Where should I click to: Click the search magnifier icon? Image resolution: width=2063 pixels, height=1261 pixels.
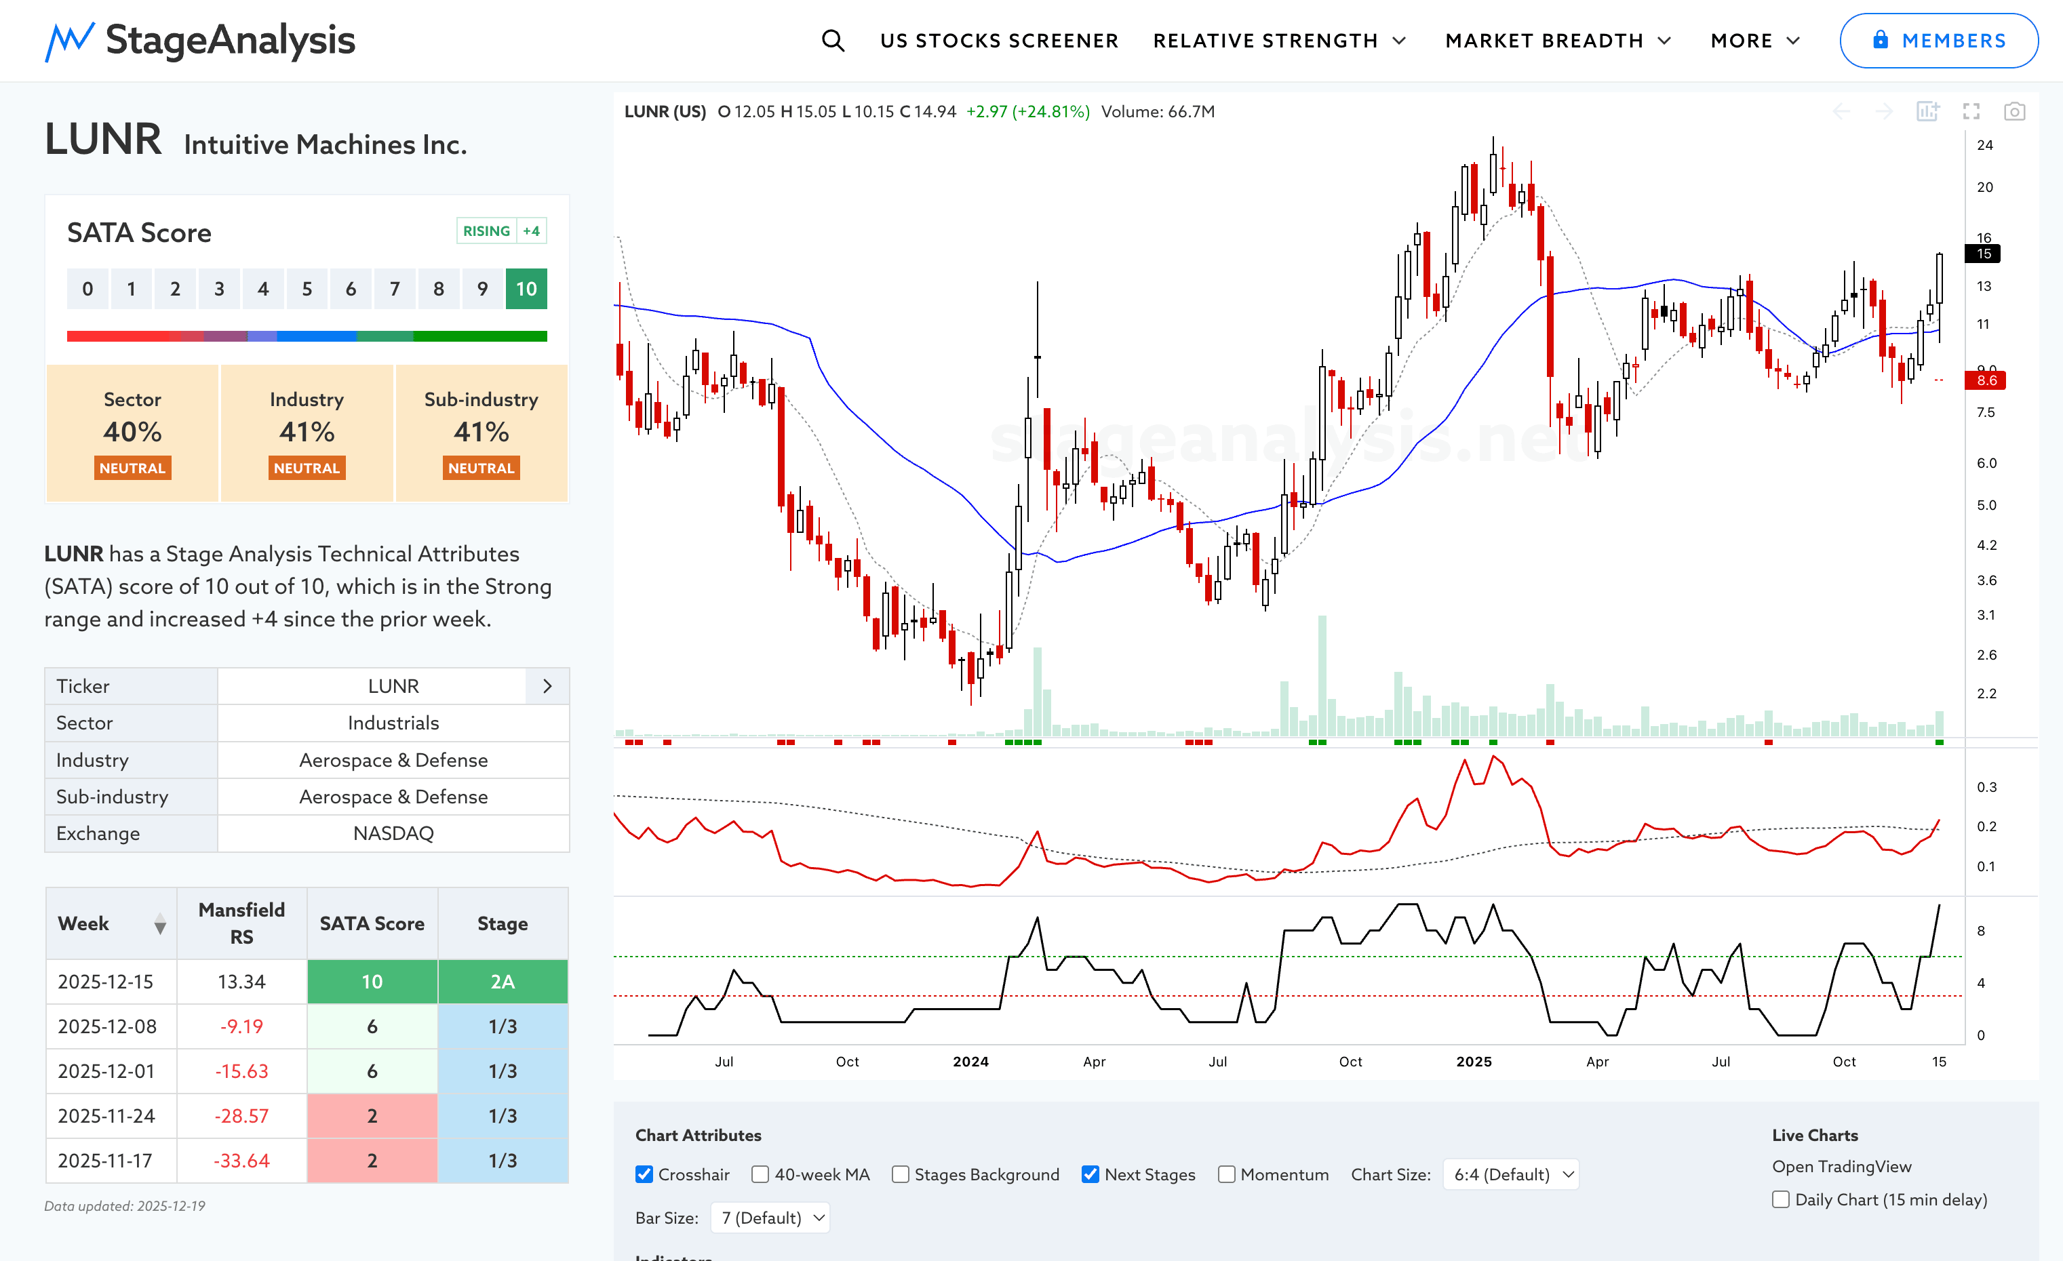pos(832,40)
